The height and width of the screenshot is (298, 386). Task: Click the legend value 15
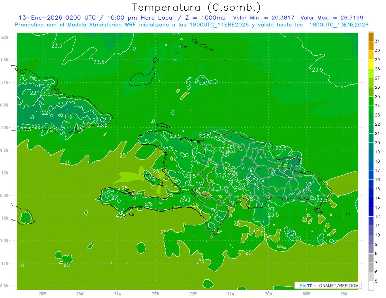pos(378,189)
